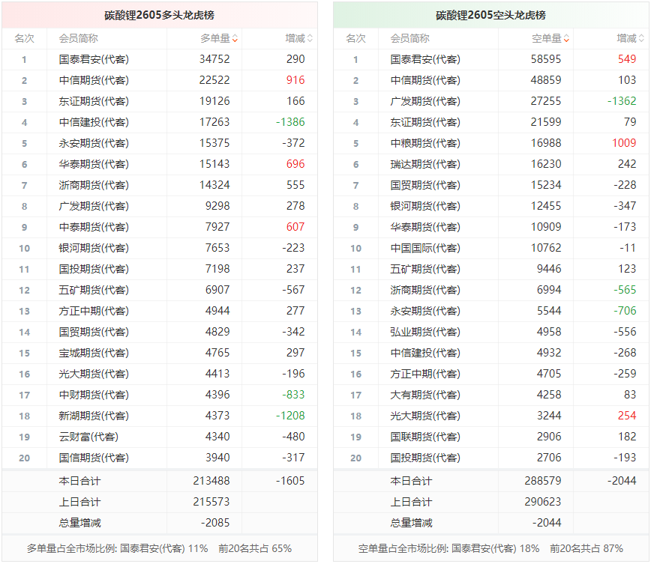
Task: Click long total 213488
Action: tap(211, 481)
